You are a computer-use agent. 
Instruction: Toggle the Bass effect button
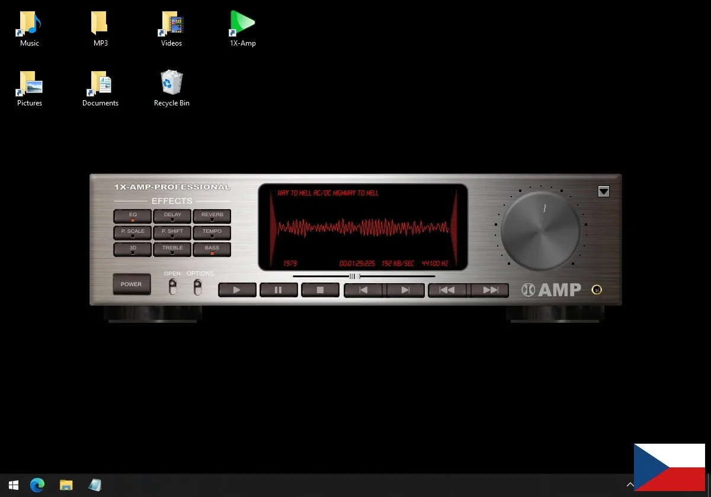[212, 249]
